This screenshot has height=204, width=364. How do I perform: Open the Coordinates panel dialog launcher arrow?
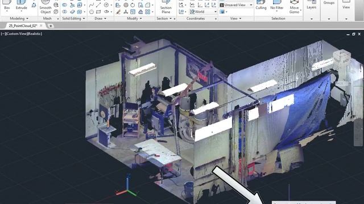216,19
